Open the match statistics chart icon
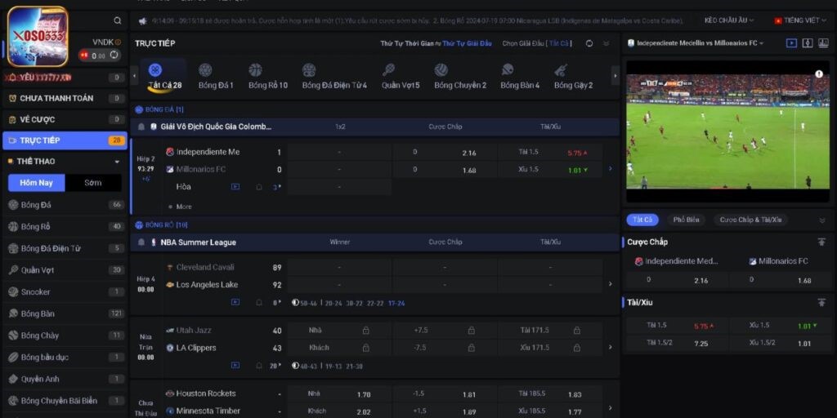 click(x=823, y=42)
